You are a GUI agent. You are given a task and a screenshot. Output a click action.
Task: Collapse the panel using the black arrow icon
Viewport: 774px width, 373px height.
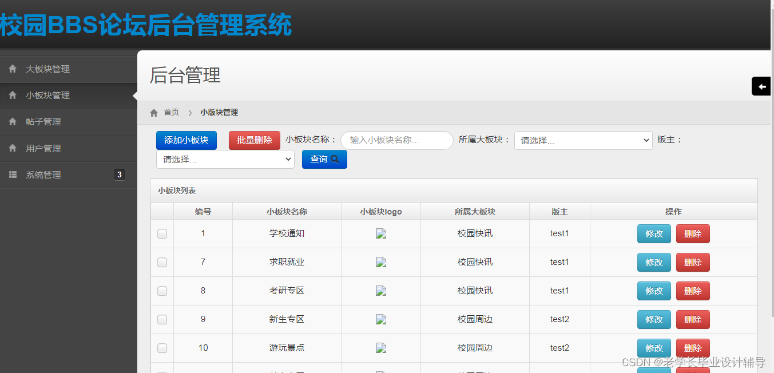(x=761, y=86)
